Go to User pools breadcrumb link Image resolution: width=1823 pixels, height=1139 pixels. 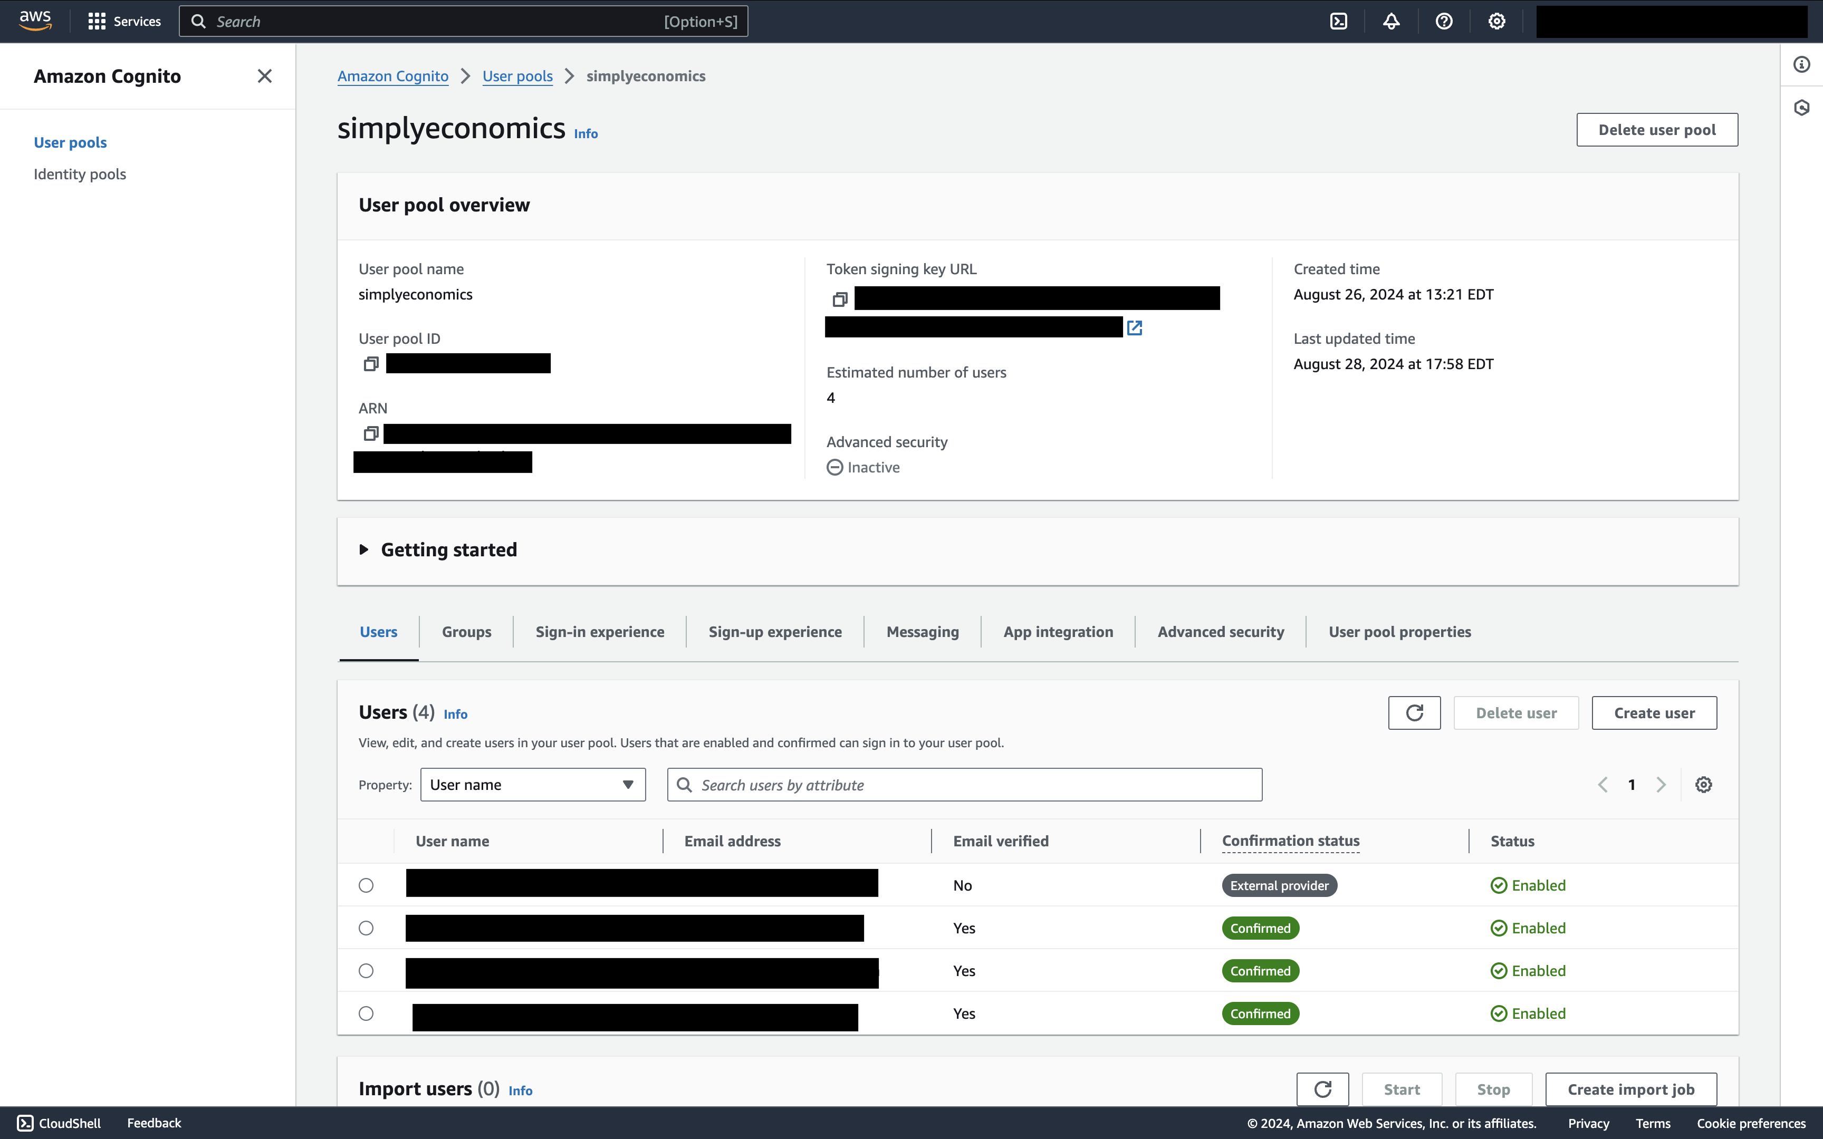tap(517, 76)
